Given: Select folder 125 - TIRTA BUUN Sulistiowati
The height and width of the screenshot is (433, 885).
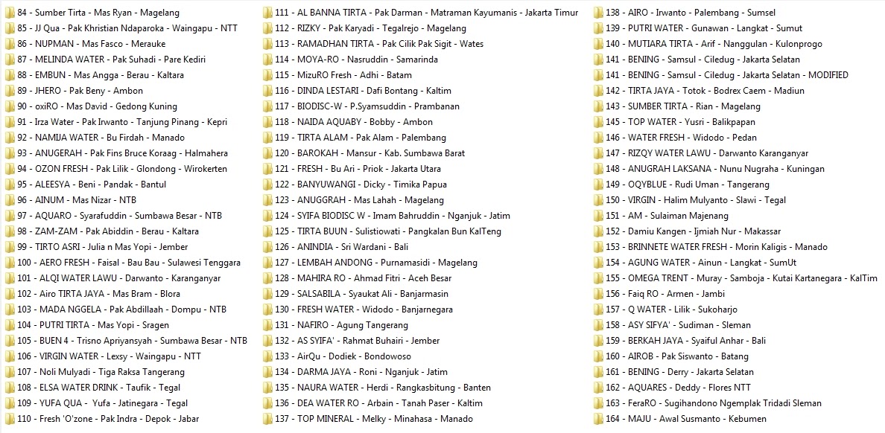Looking at the screenshot, I should tap(383, 231).
